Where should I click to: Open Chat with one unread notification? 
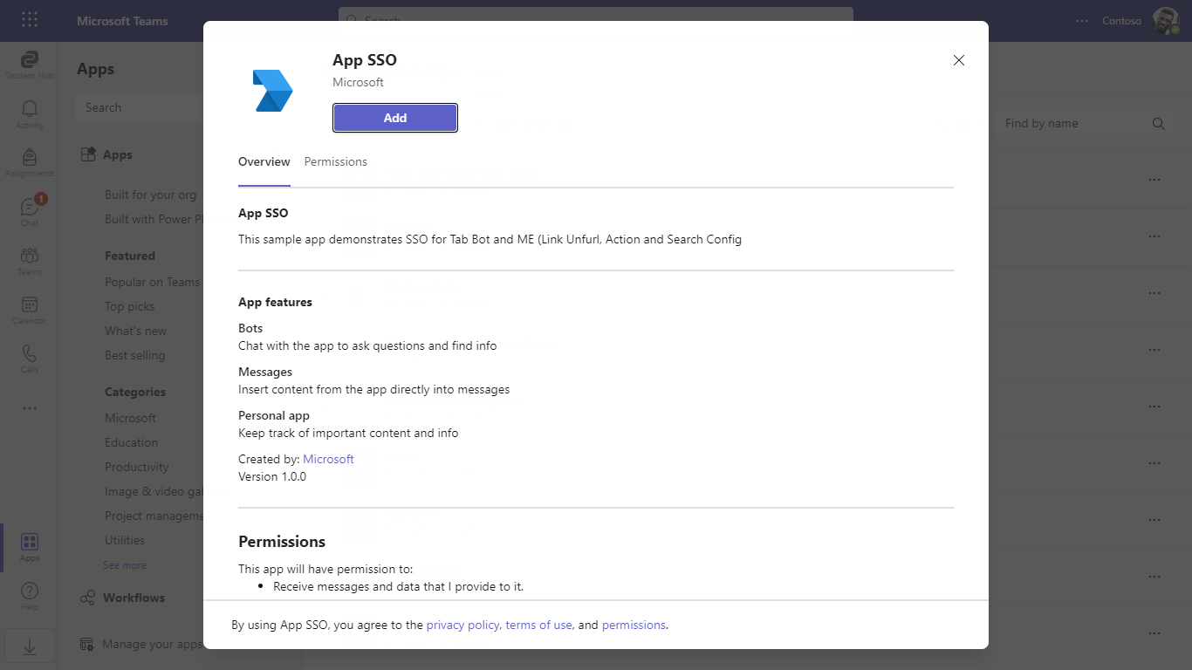[30, 211]
